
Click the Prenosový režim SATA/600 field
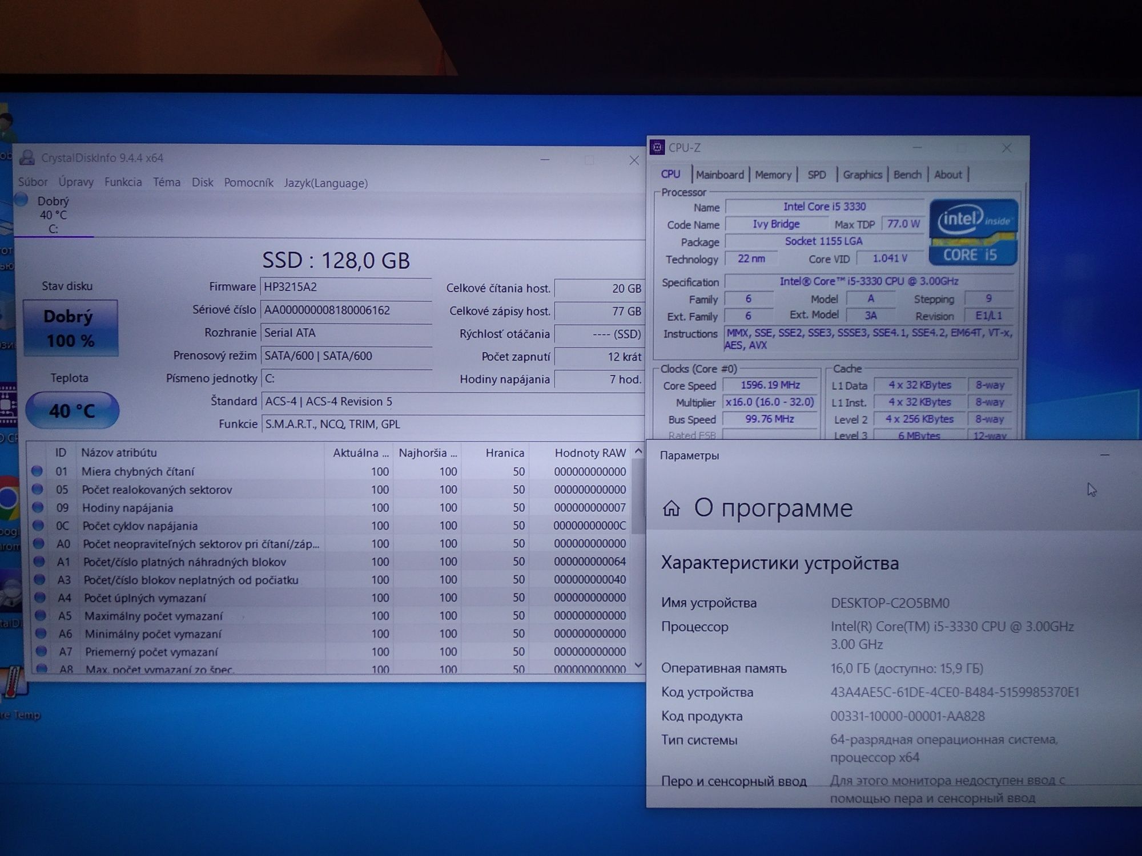tap(346, 356)
